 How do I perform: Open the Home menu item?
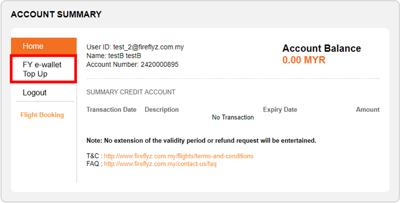44,46
